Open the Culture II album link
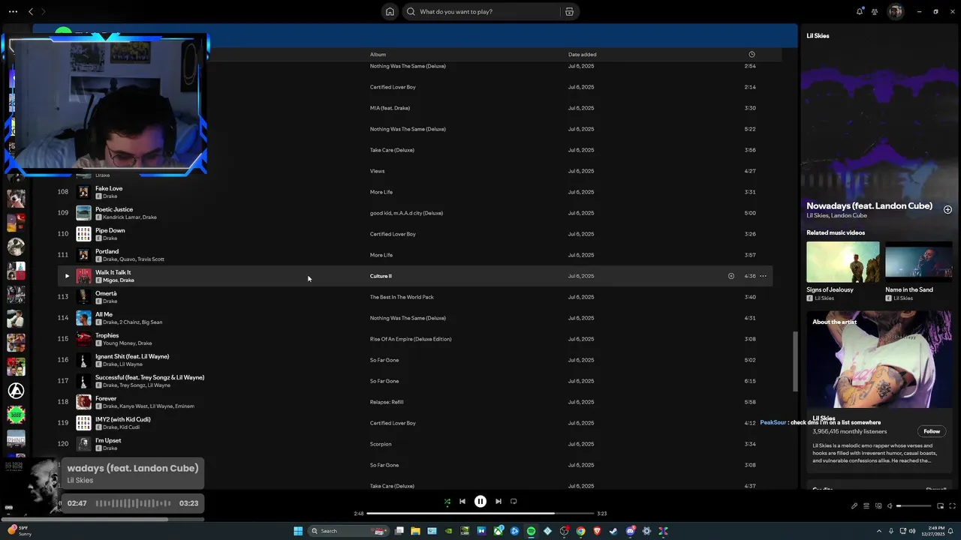Image resolution: width=961 pixels, height=540 pixels. (x=381, y=276)
